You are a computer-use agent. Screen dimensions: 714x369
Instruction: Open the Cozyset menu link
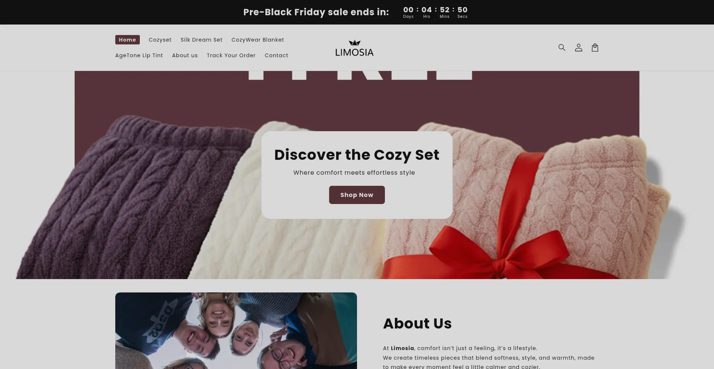[160, 40]
